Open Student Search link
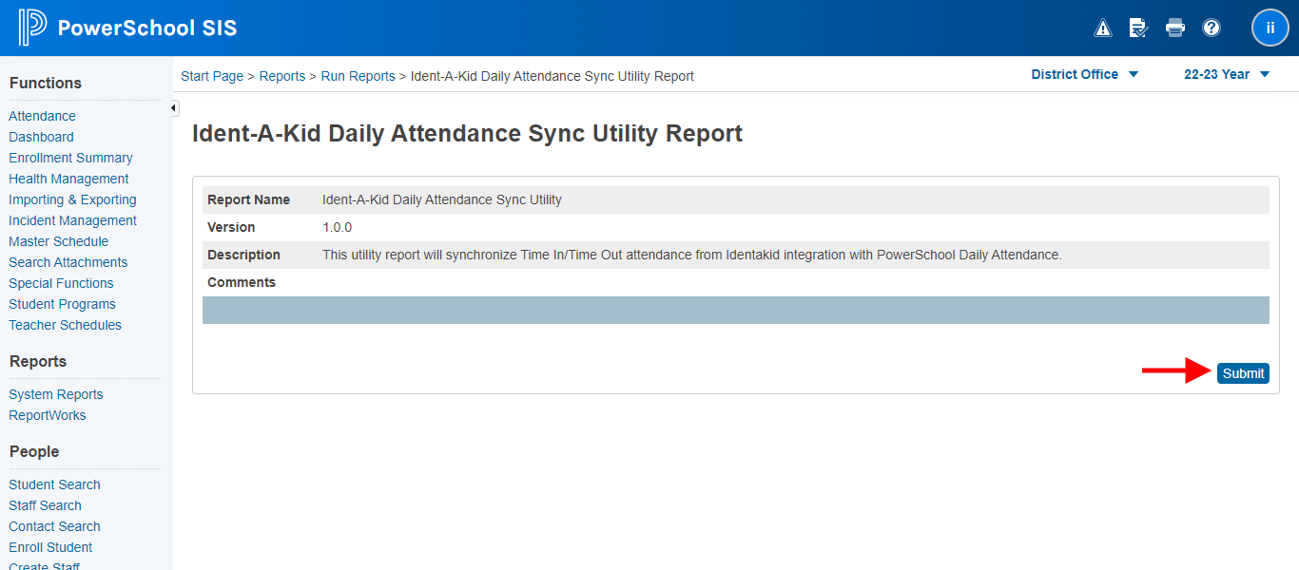 pyautogui.click(x=54, y=484)
